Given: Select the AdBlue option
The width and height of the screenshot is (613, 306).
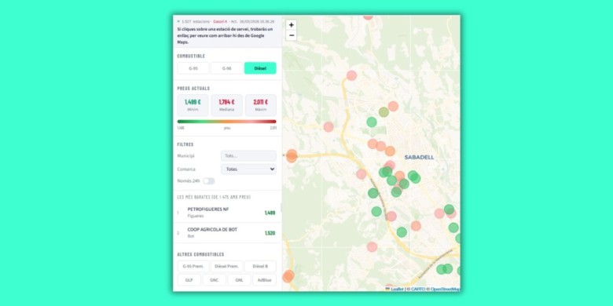Looking at the screenshot, I should click(264, 280).
